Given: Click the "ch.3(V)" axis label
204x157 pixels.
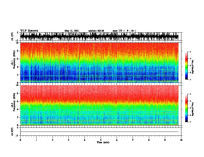Looking at the screenshot, I should tap(12, 132).
